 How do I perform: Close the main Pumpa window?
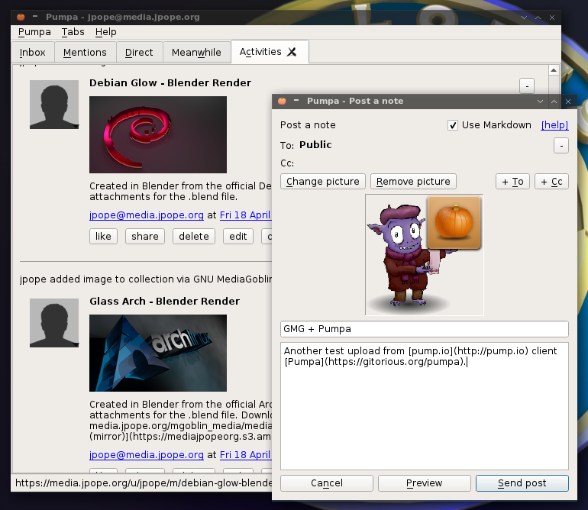(x=551, y=18)
